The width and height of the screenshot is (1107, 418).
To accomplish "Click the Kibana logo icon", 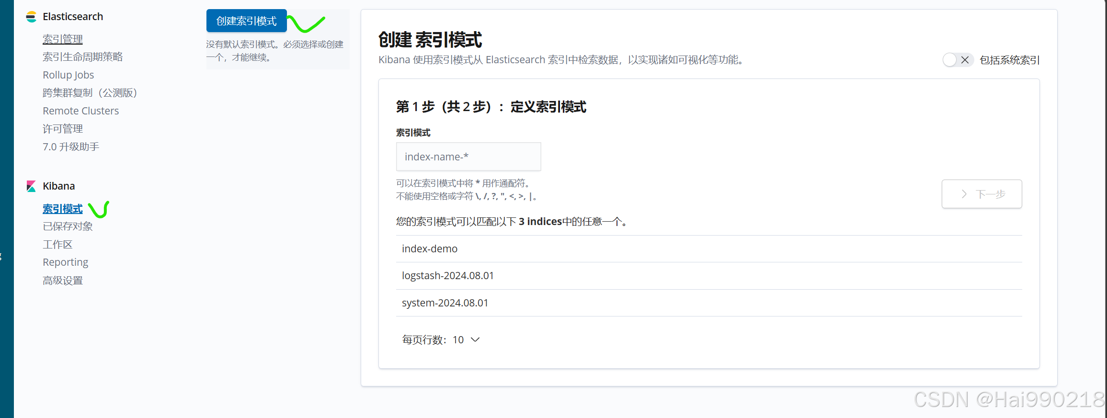I will click(31, 186).
